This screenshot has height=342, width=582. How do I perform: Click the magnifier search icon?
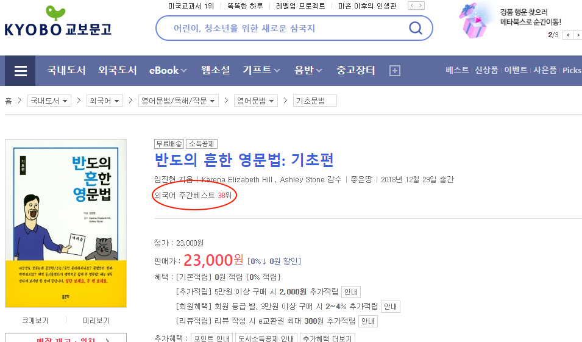tap(416, 28)
